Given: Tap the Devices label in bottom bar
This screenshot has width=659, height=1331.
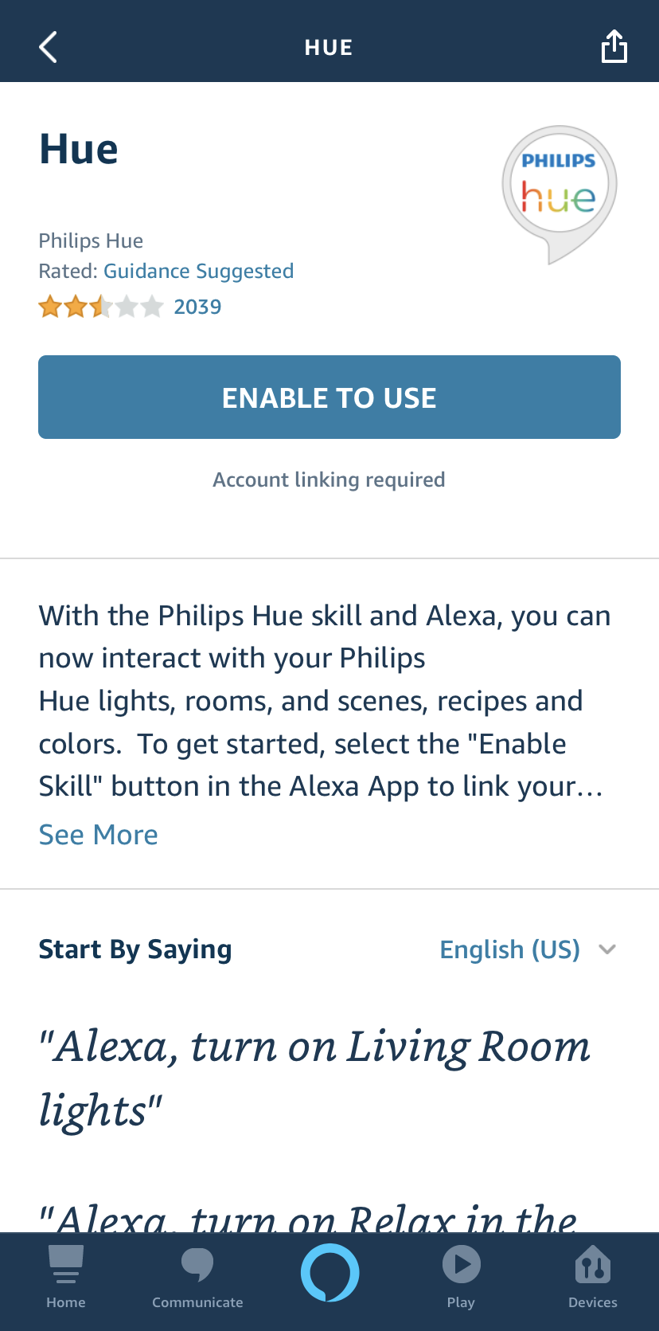Looking at the screenshot, I should 593,1302.
